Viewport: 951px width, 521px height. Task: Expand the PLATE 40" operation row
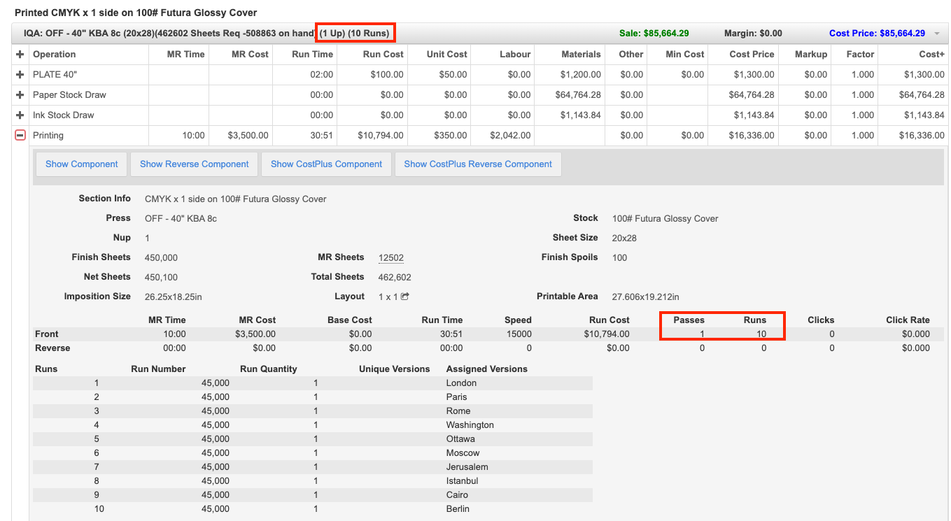pos(20,75)
